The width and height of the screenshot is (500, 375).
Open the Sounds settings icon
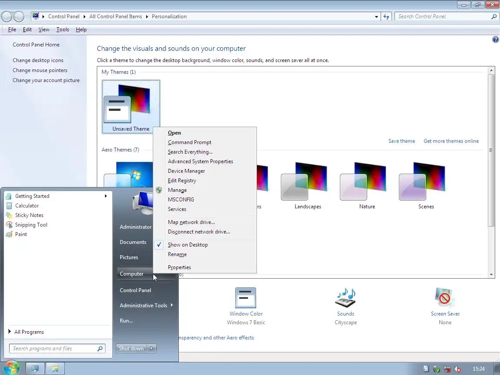pyautogui.click(x=345, y=298)
